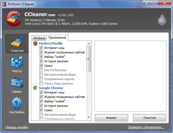Image resolution: width=173 pixels, height=133 pixels.
Task: Enable Site Preferences checkbox
Action: tap(41, 70)
